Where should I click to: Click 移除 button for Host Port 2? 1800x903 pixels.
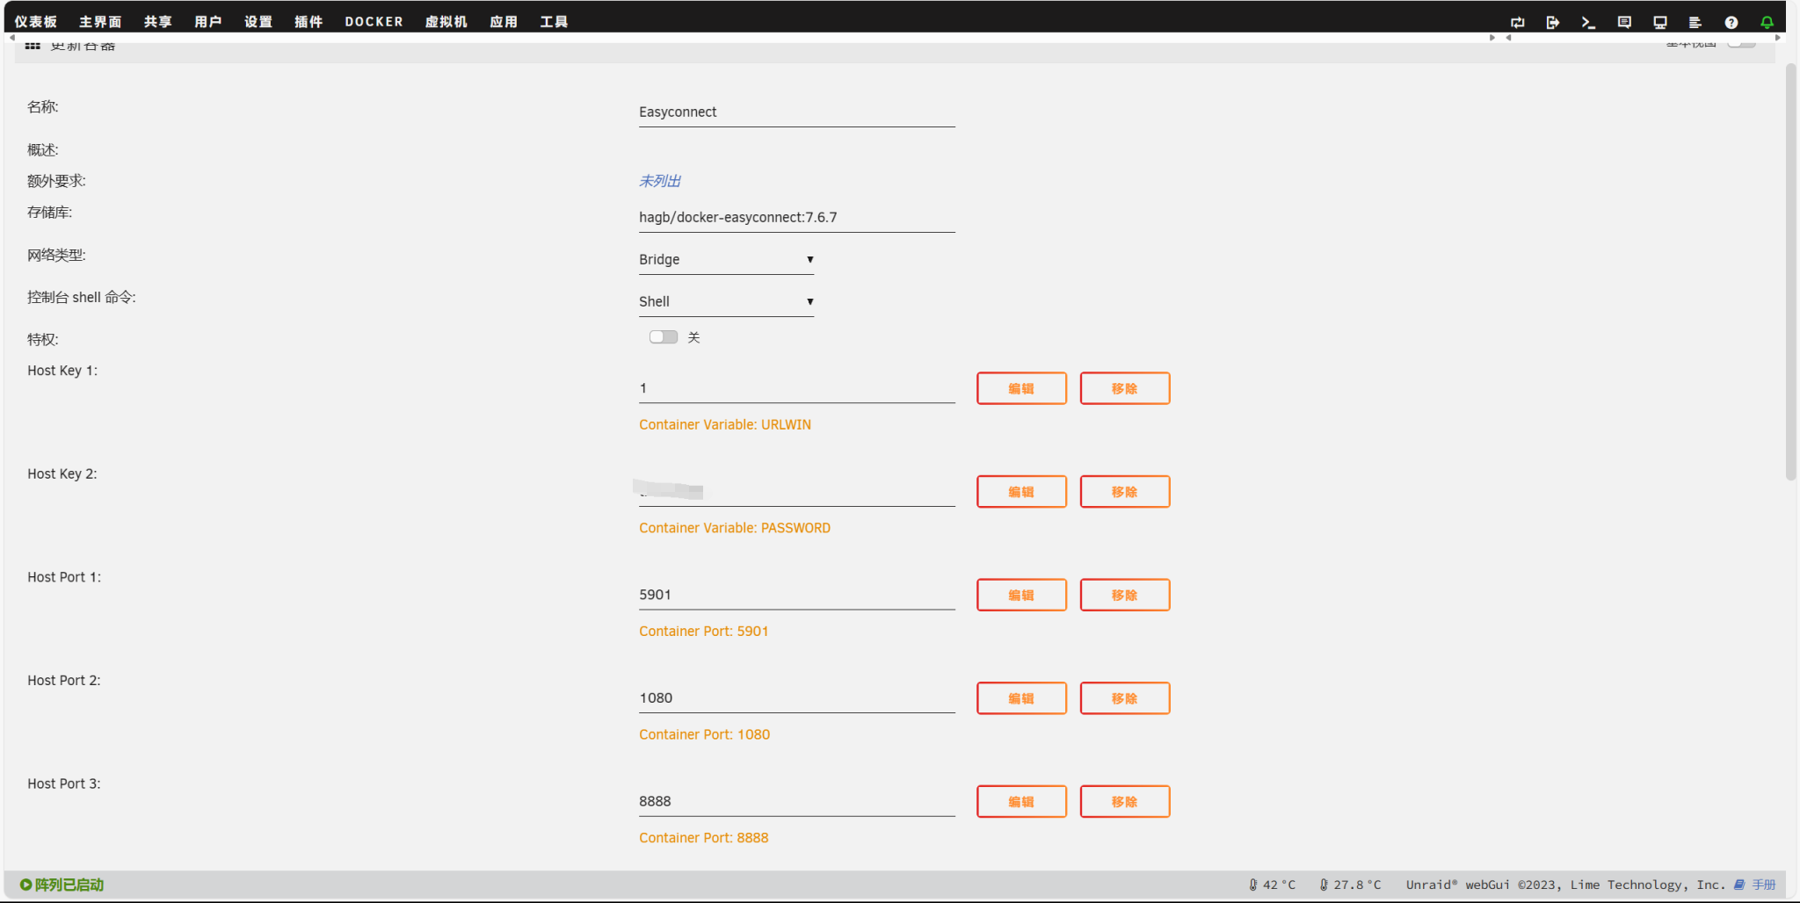click(x=1124, y=698)
